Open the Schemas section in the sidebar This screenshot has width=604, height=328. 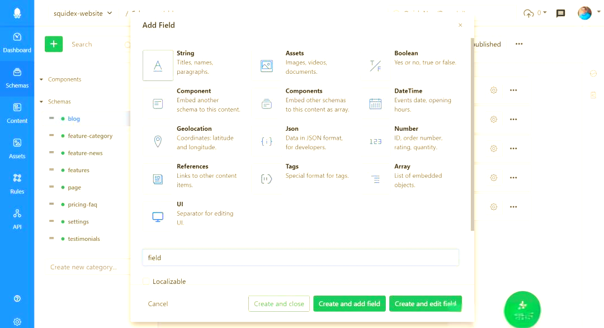(x=17, y=79)
